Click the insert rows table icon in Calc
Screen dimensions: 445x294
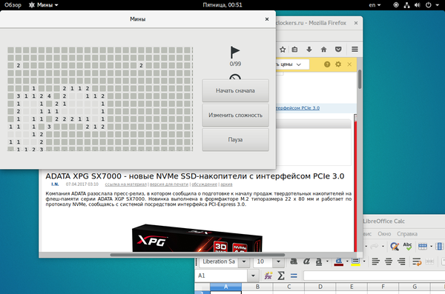click(423, 247)
